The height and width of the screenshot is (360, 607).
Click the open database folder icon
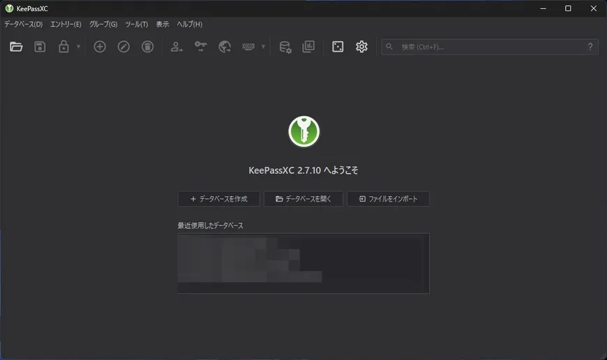point(16,47)
